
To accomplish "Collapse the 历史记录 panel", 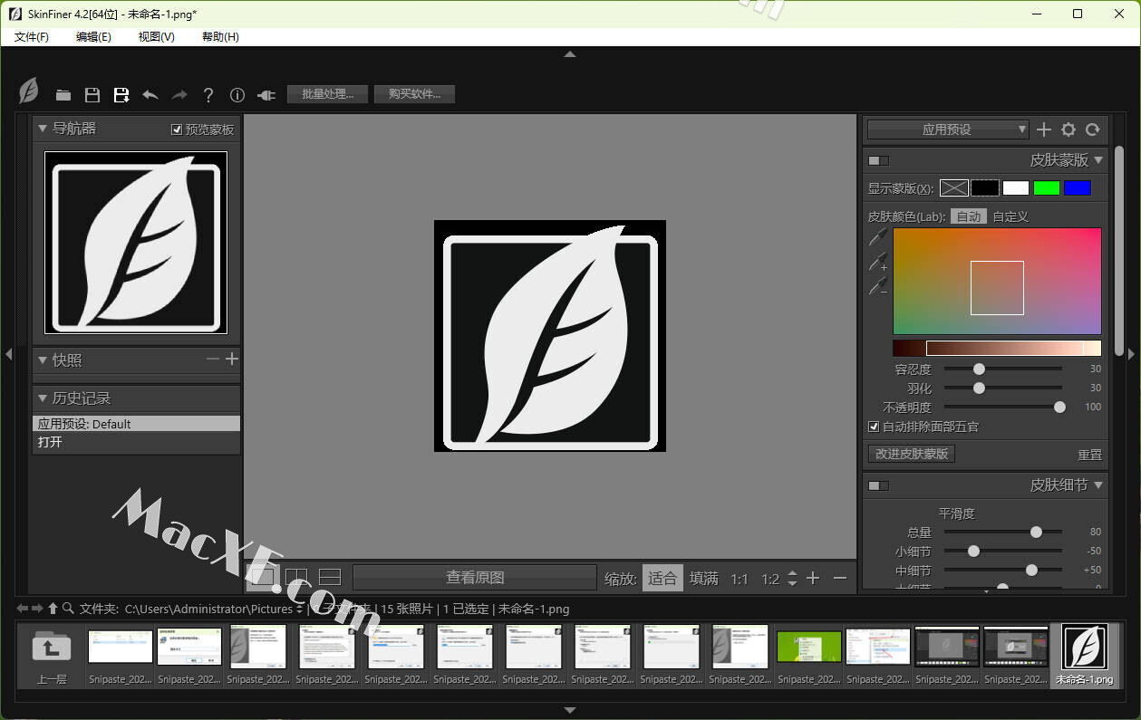I will [43, 398].
